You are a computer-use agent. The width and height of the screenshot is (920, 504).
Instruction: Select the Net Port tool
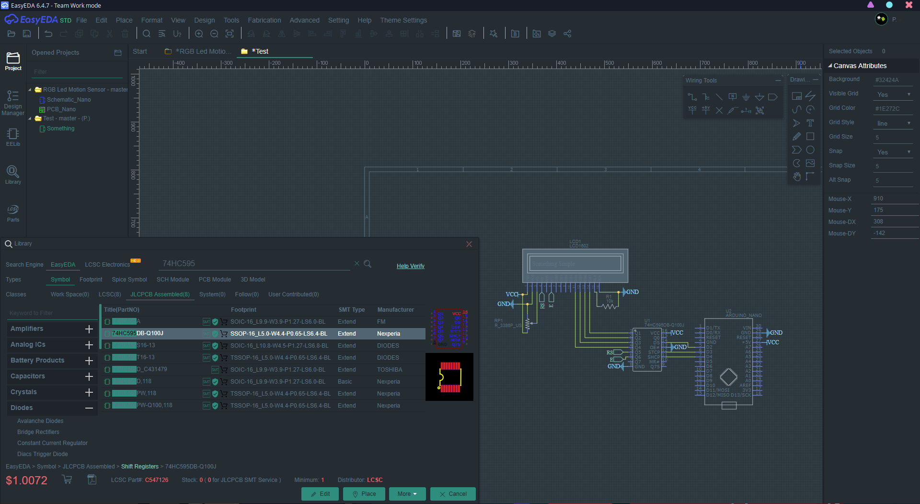point(773,97)
